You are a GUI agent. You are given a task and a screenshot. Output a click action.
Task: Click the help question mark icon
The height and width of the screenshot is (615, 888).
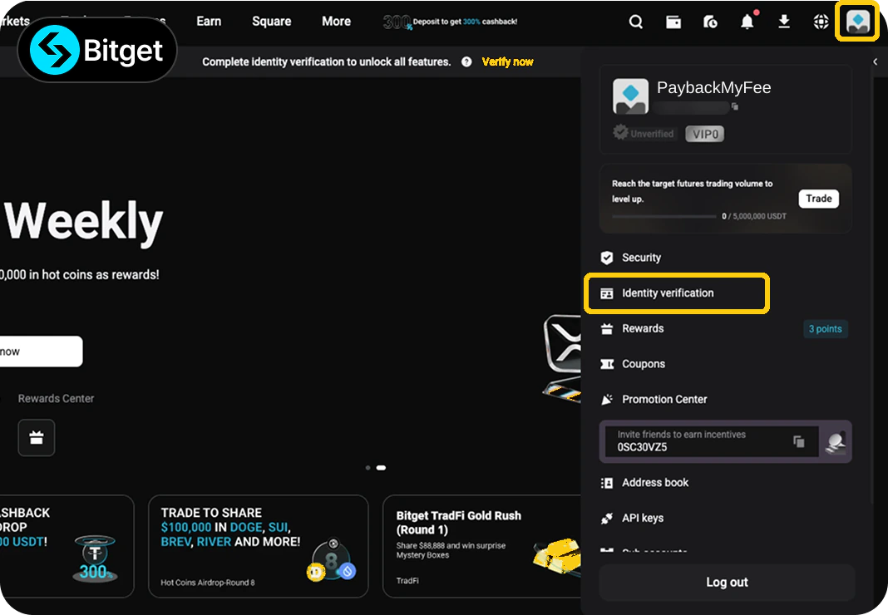click(466, 61)
